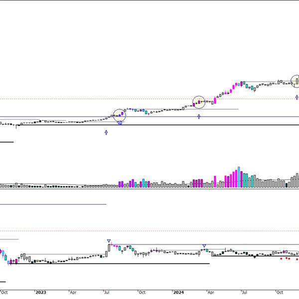
Task: Select the Jul label following Apr 2024
Action: coord(245,293)
